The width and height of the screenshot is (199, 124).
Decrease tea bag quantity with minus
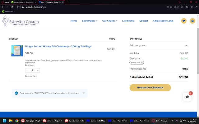click(x=27, y=70)
